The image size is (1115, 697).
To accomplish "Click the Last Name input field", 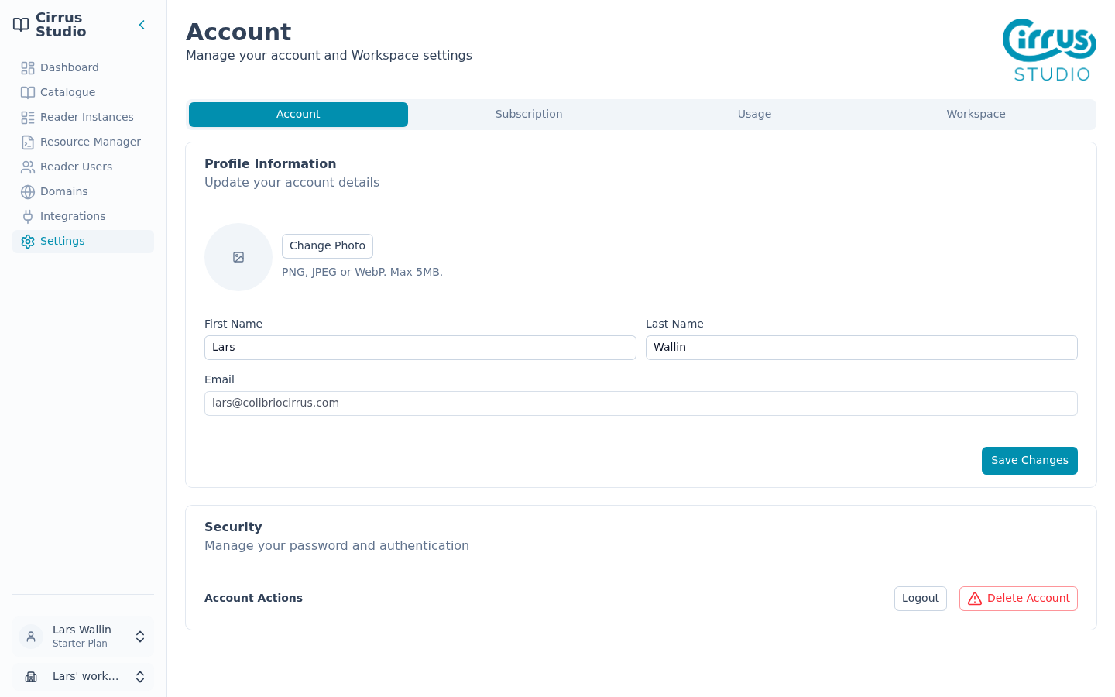I will (x=862, y=348).
